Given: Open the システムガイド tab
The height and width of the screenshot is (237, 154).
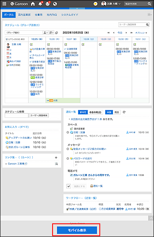Looking at the screenshot, I should coord(70,15).
